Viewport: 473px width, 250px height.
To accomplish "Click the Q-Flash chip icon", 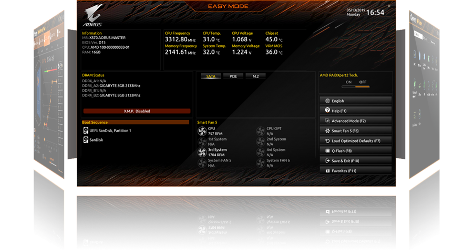I will 327,151.
